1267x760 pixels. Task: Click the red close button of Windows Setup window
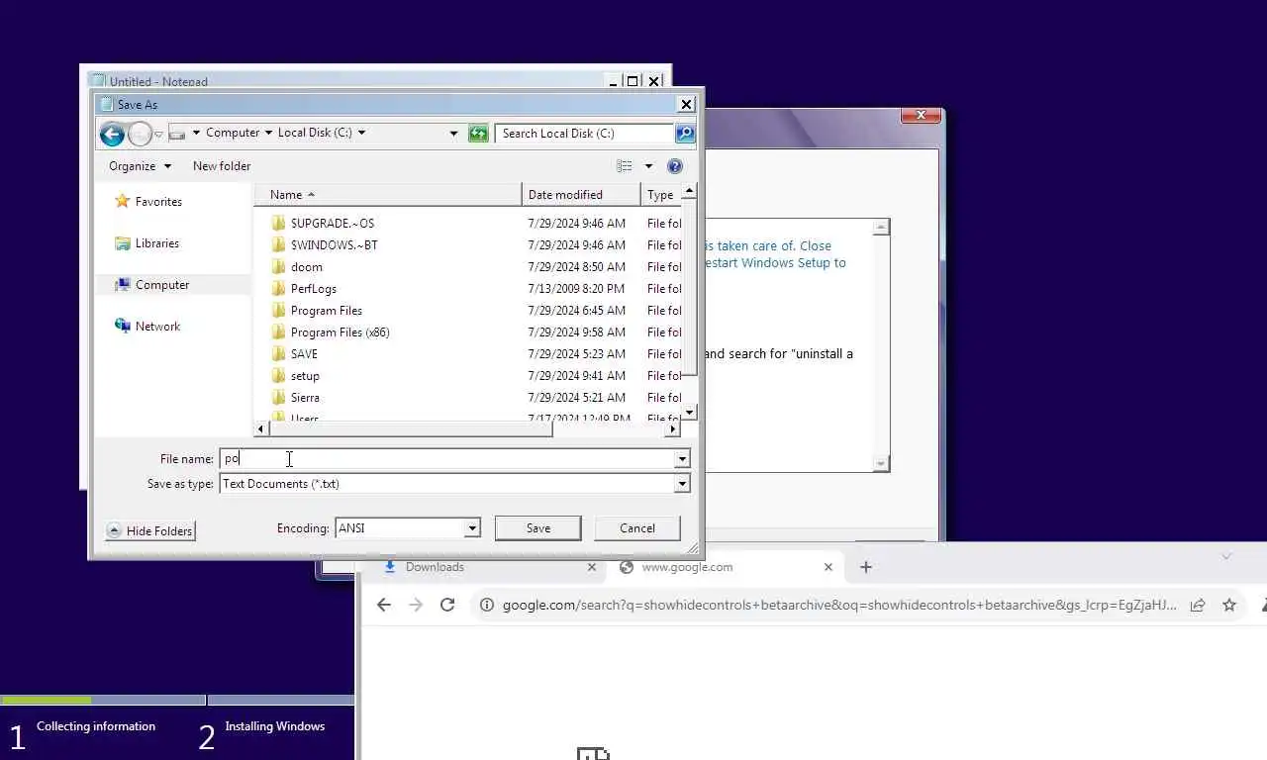(921, 116)
